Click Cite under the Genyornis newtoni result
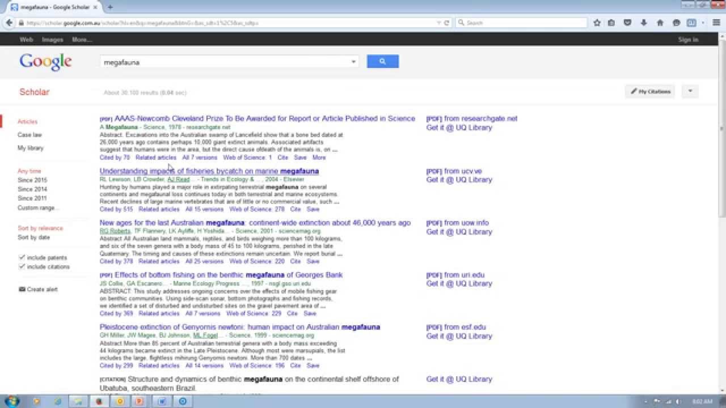Image resolution: width=726 pixels, height=408 pixels. 296,366
